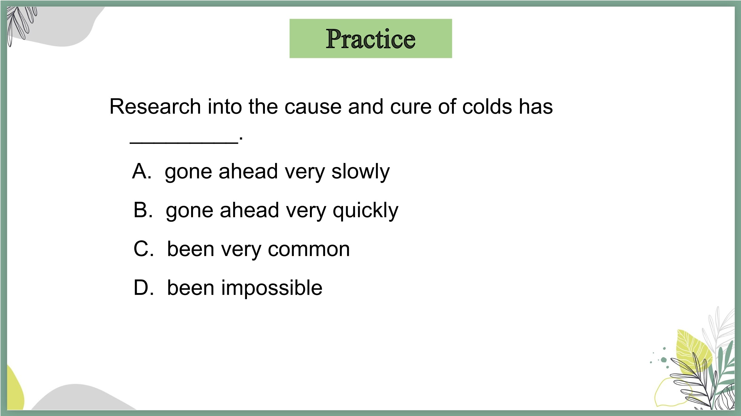
Task: Click the letter D option label
Action: [x=144, y=288]
